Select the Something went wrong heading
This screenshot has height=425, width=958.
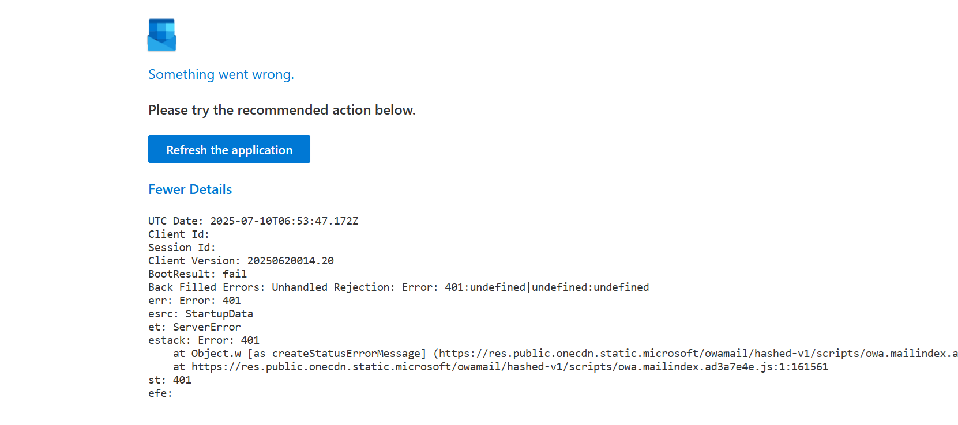tap(221, 74)
